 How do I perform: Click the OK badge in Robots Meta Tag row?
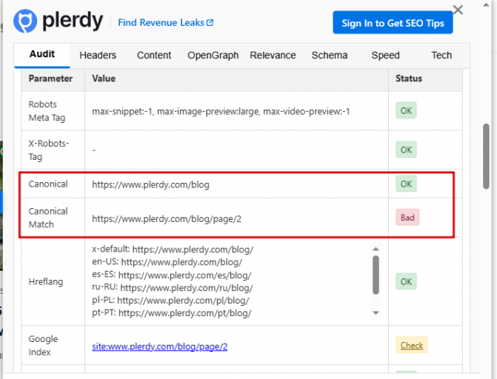(x=406, y=110)
